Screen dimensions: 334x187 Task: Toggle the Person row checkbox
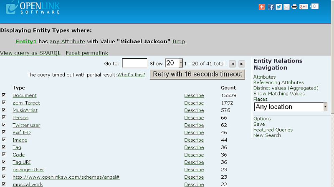point(4,117)
